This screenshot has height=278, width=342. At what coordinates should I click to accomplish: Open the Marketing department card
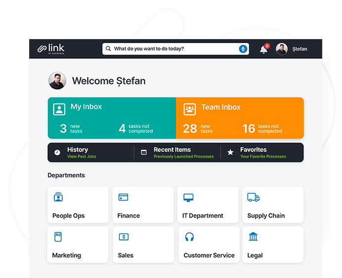78,244
